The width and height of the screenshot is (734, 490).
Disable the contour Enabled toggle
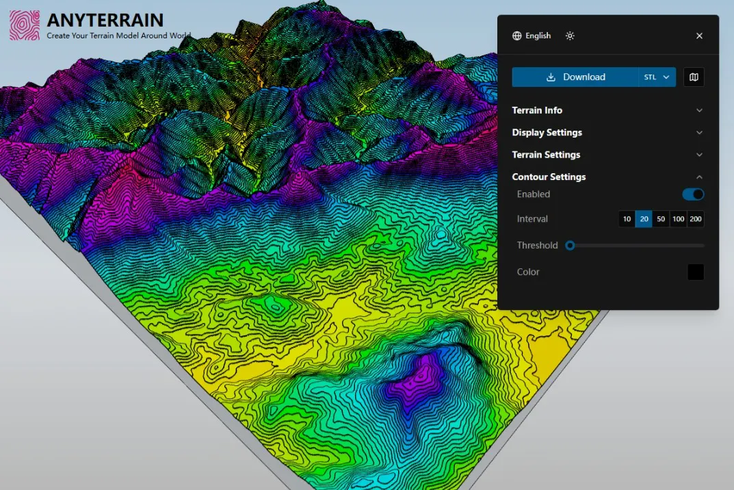coord(693,194)
